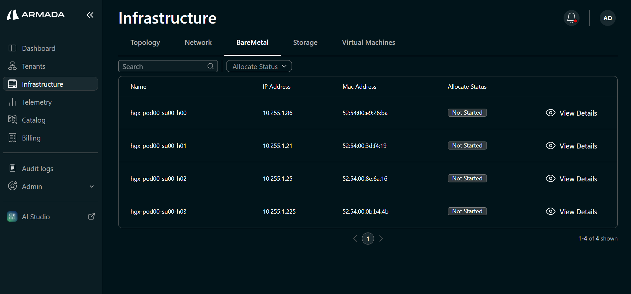The height and width of the screenshot is (294, 631).
Task: Click the Armada logo
Action: click(36, 15)
